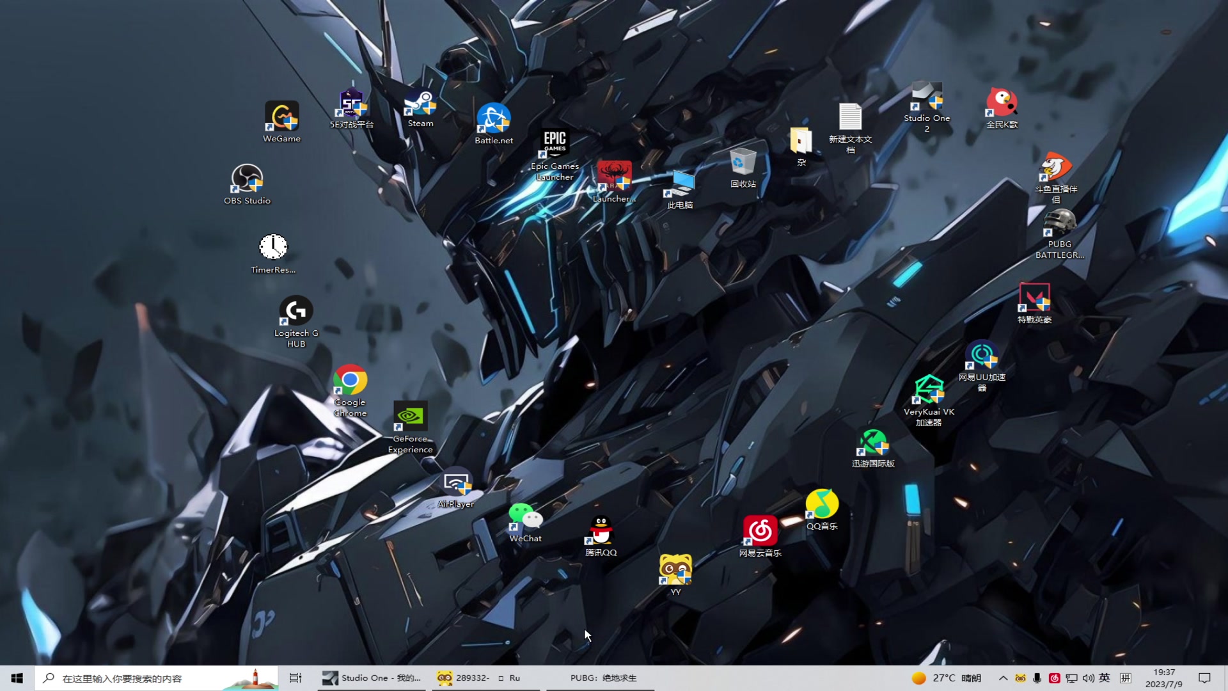Select the Google Chrome icon

click(x=350, y=390)
